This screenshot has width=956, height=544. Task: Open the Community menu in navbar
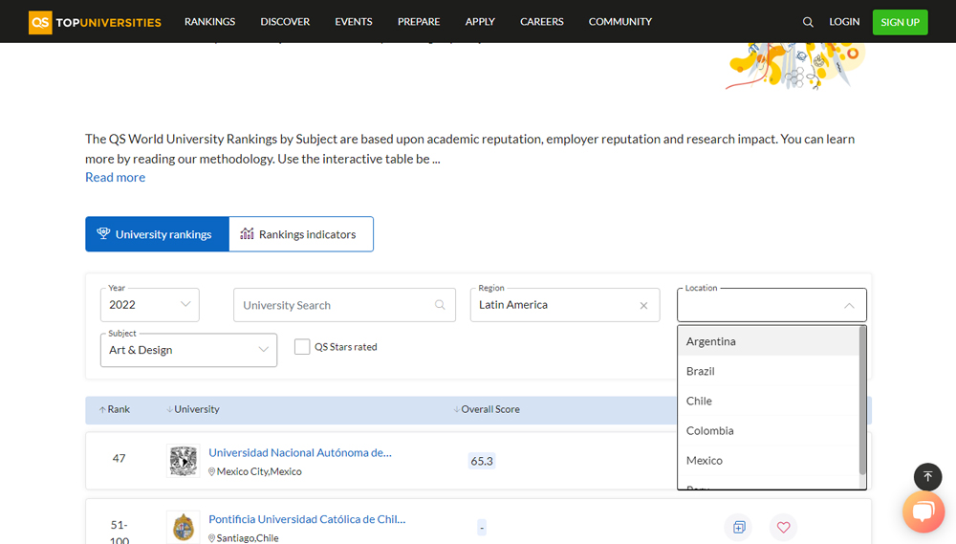620,21
